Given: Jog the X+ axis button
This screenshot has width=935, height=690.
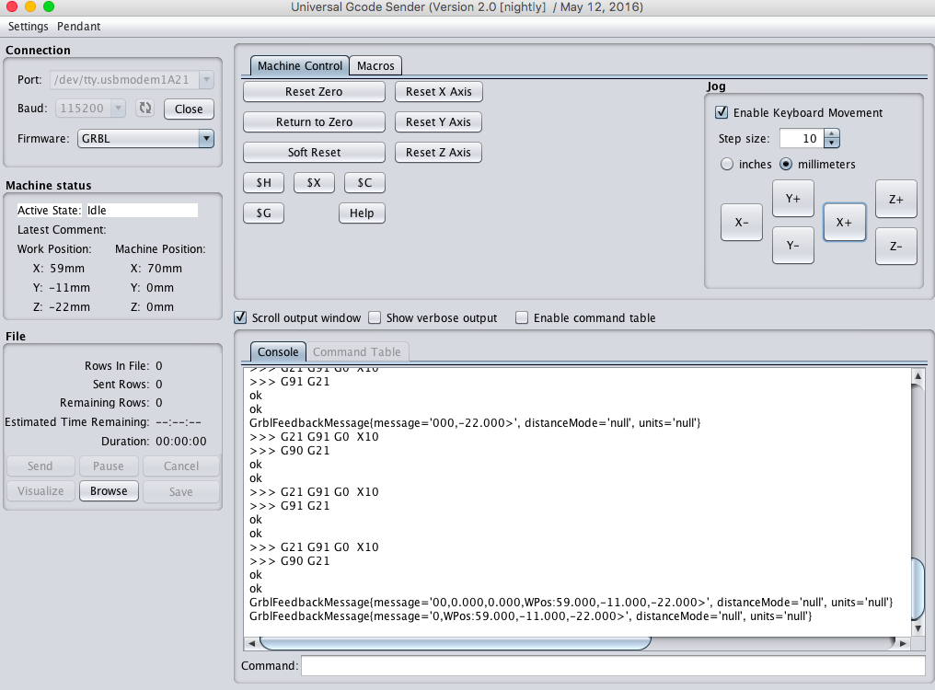Looking at the screenshot, I should pyautogui.click(x=844, y=222).
